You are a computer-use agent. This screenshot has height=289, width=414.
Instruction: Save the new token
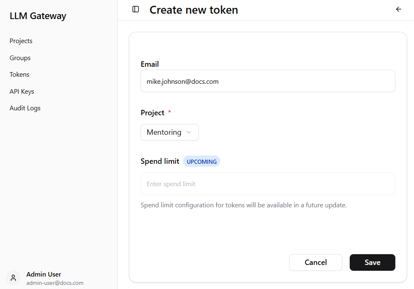point(372,262)
